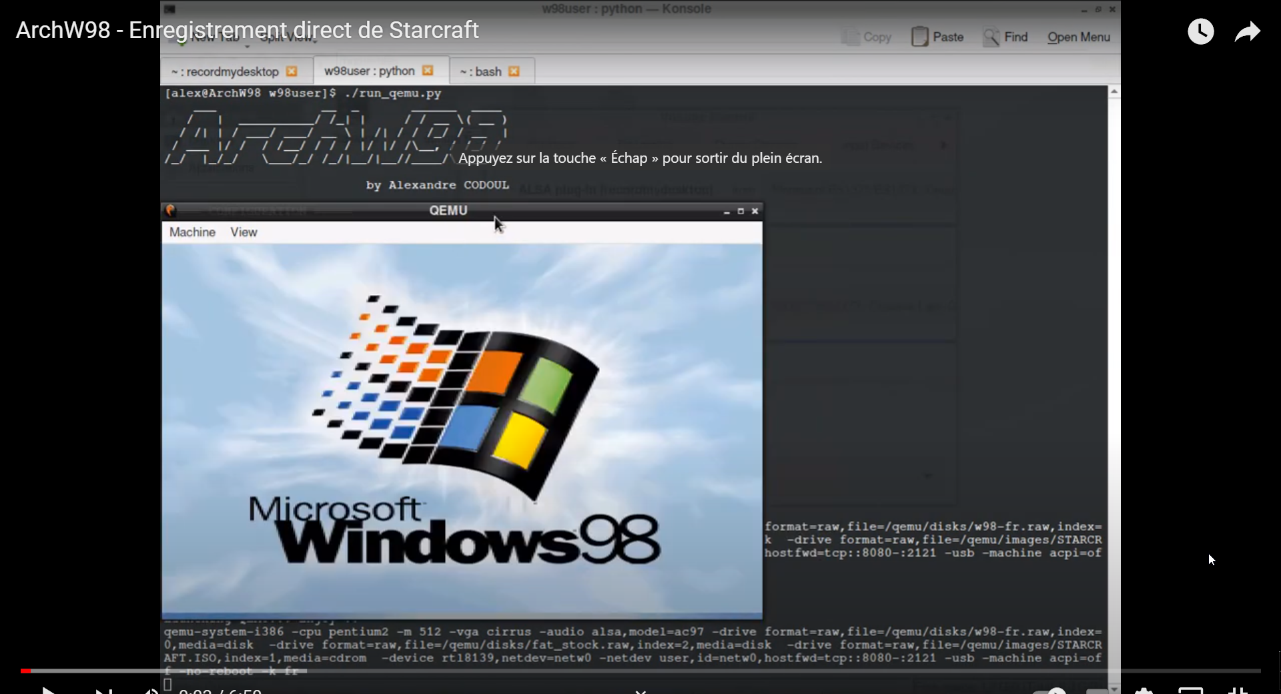This screenshot has width=1281, height=694.
Task: Open the Machine menu in QEMU
Action: coord(192,232)
